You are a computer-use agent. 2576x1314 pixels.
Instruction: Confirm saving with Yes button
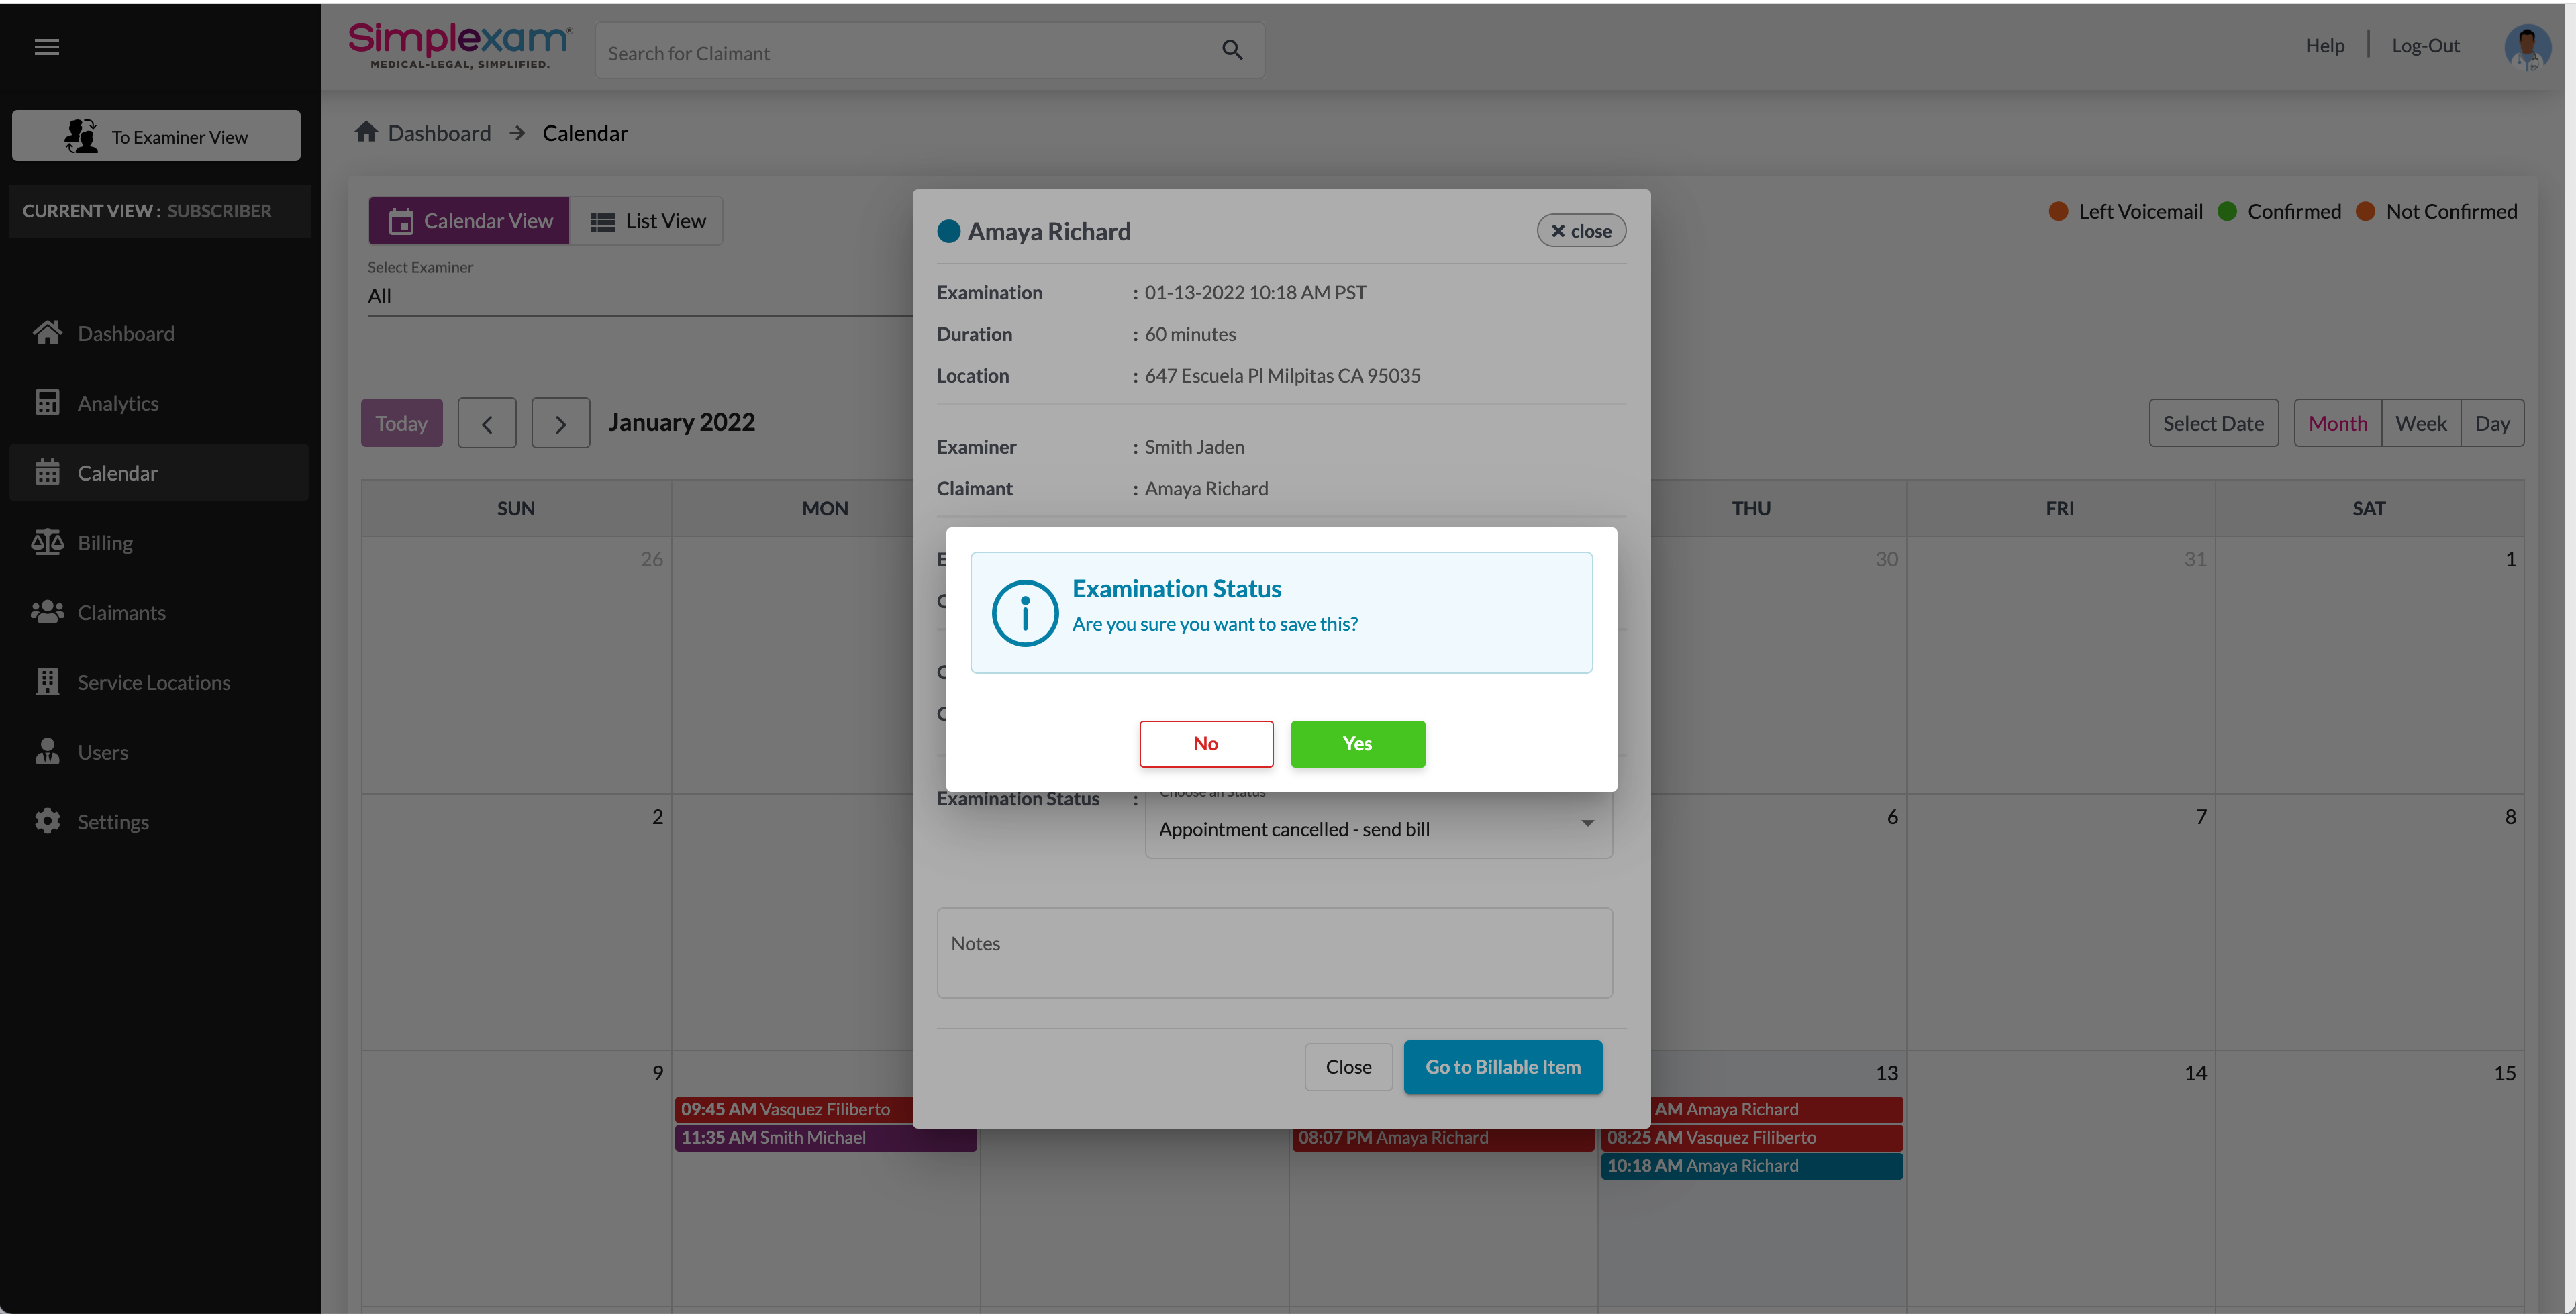point(1357,743)
